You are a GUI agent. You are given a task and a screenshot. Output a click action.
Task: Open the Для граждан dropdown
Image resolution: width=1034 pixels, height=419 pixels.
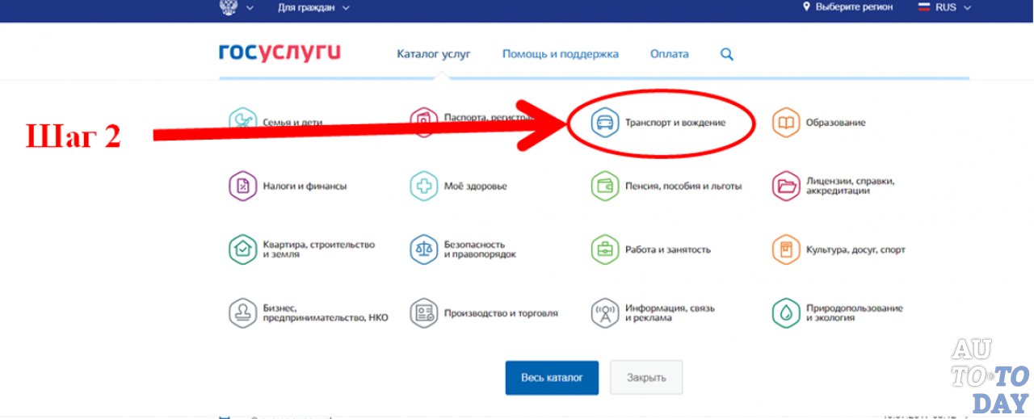(x=313, y=7)
